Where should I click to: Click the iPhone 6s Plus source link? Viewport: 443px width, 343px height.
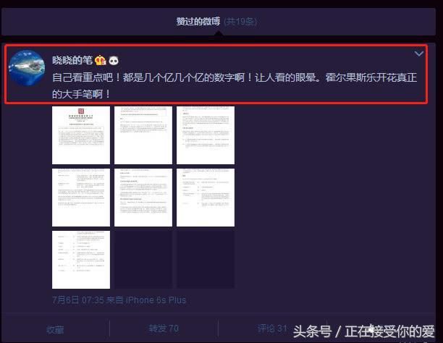pos(156,300)
